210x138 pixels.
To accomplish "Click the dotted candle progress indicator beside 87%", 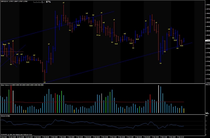I will pyautogui.click(x=39, y=2).
